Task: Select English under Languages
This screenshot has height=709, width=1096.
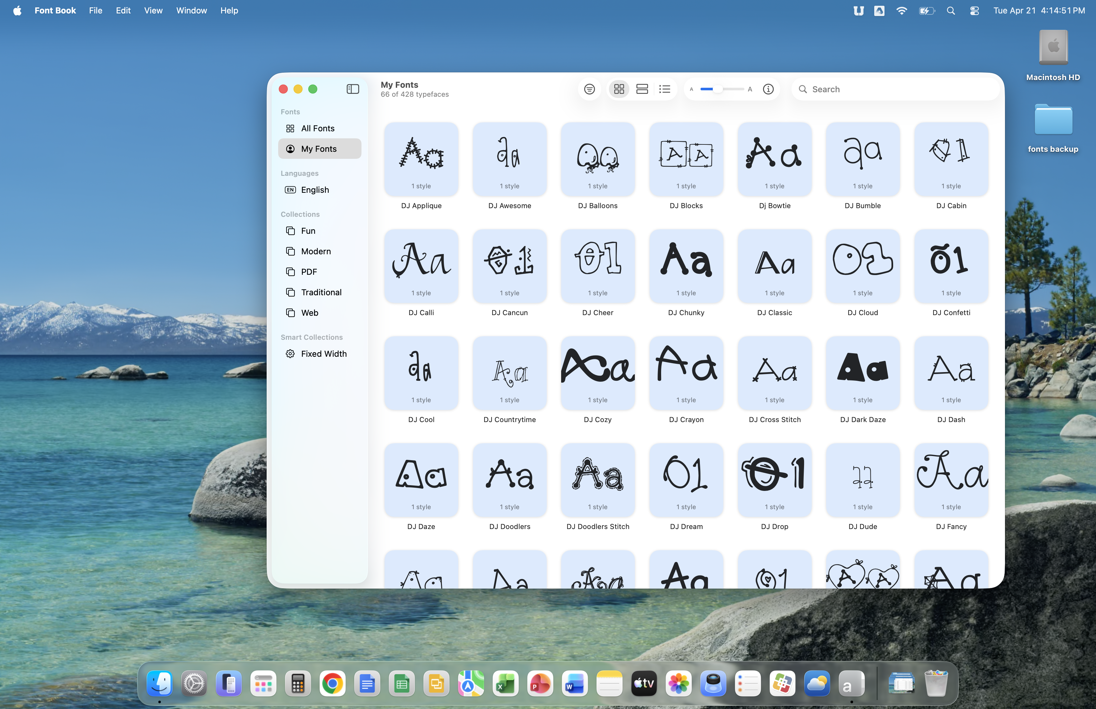Action: 314,190
